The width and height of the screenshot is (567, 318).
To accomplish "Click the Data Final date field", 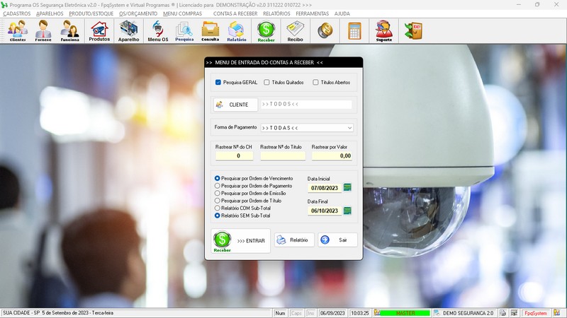I will [x=325, y=211].
